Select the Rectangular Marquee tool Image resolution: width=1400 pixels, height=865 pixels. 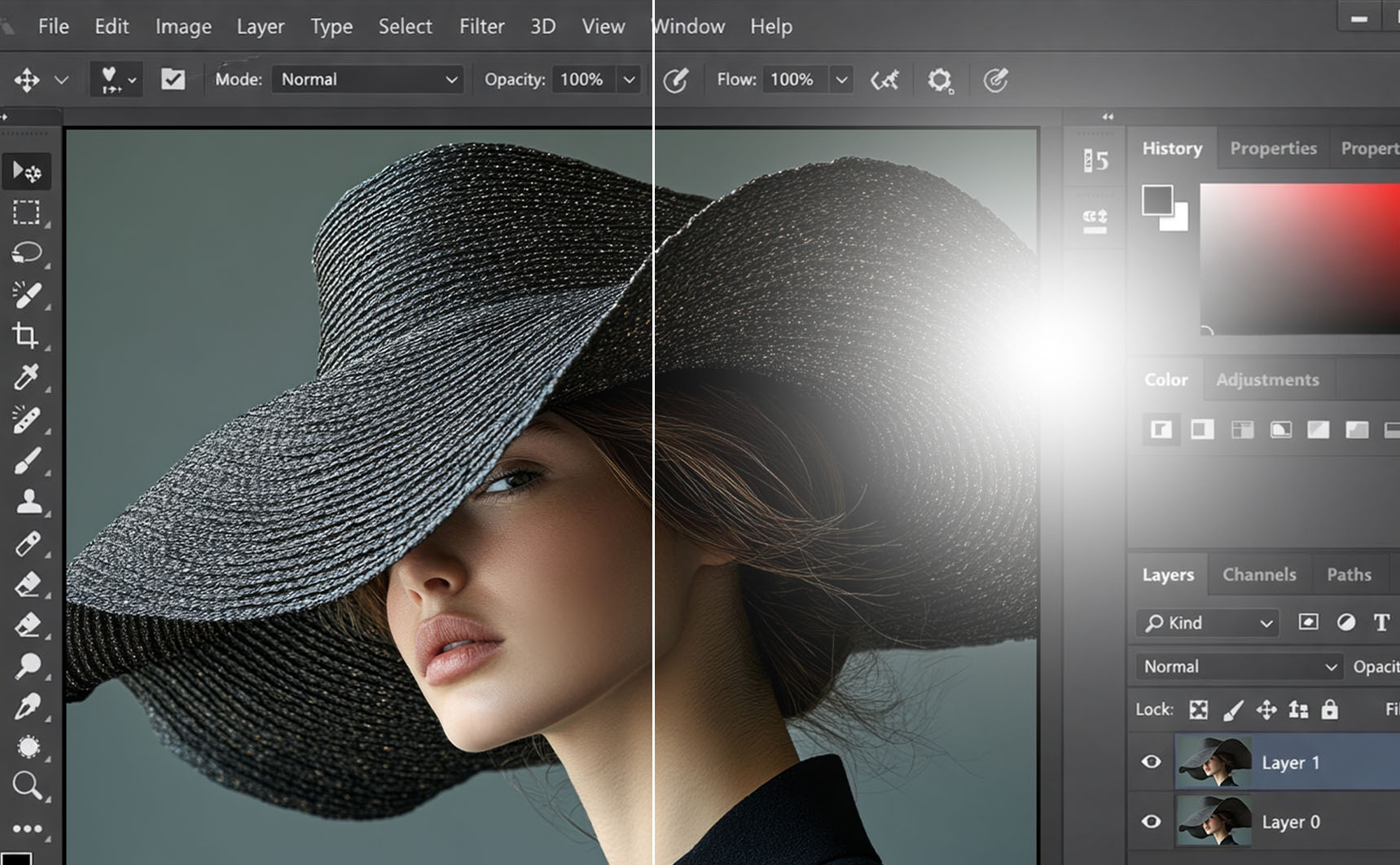point(26,213)
